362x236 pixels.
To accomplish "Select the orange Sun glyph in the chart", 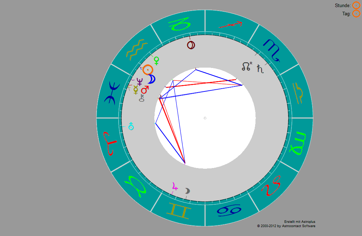I will coord(148,70).
